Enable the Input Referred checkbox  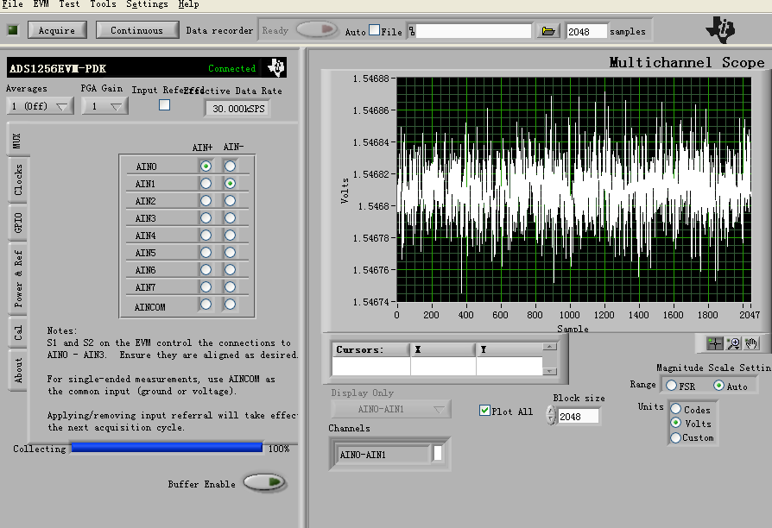click(164, 105)
